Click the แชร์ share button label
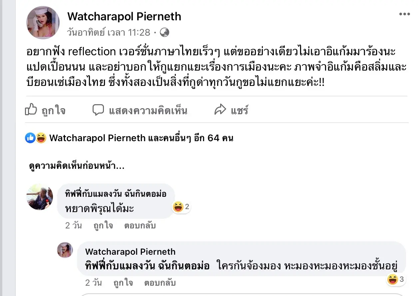The height and width of the screenshot is (296, 418). (239, 110)
